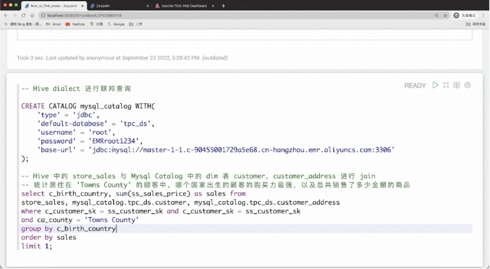This screenshot has width=490, height=269.
Task: Open the Google bookmark
Action: 116,24
